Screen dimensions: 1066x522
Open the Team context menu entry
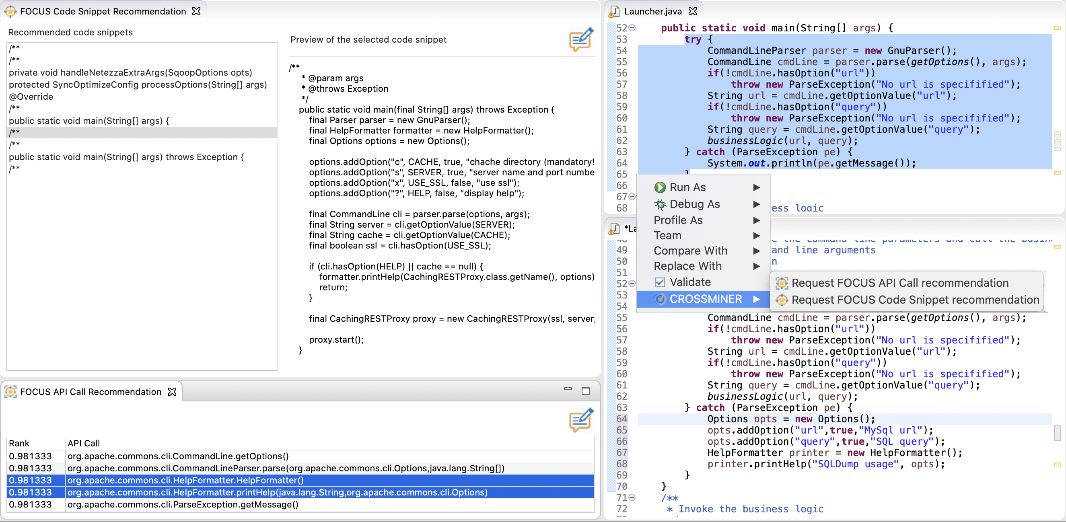(667, 236)
